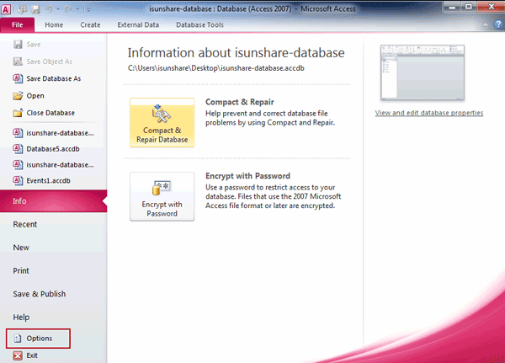This screenshot has width=505, height=363.
Task: Click the database preview thumbnail
Action: [423, 73]
